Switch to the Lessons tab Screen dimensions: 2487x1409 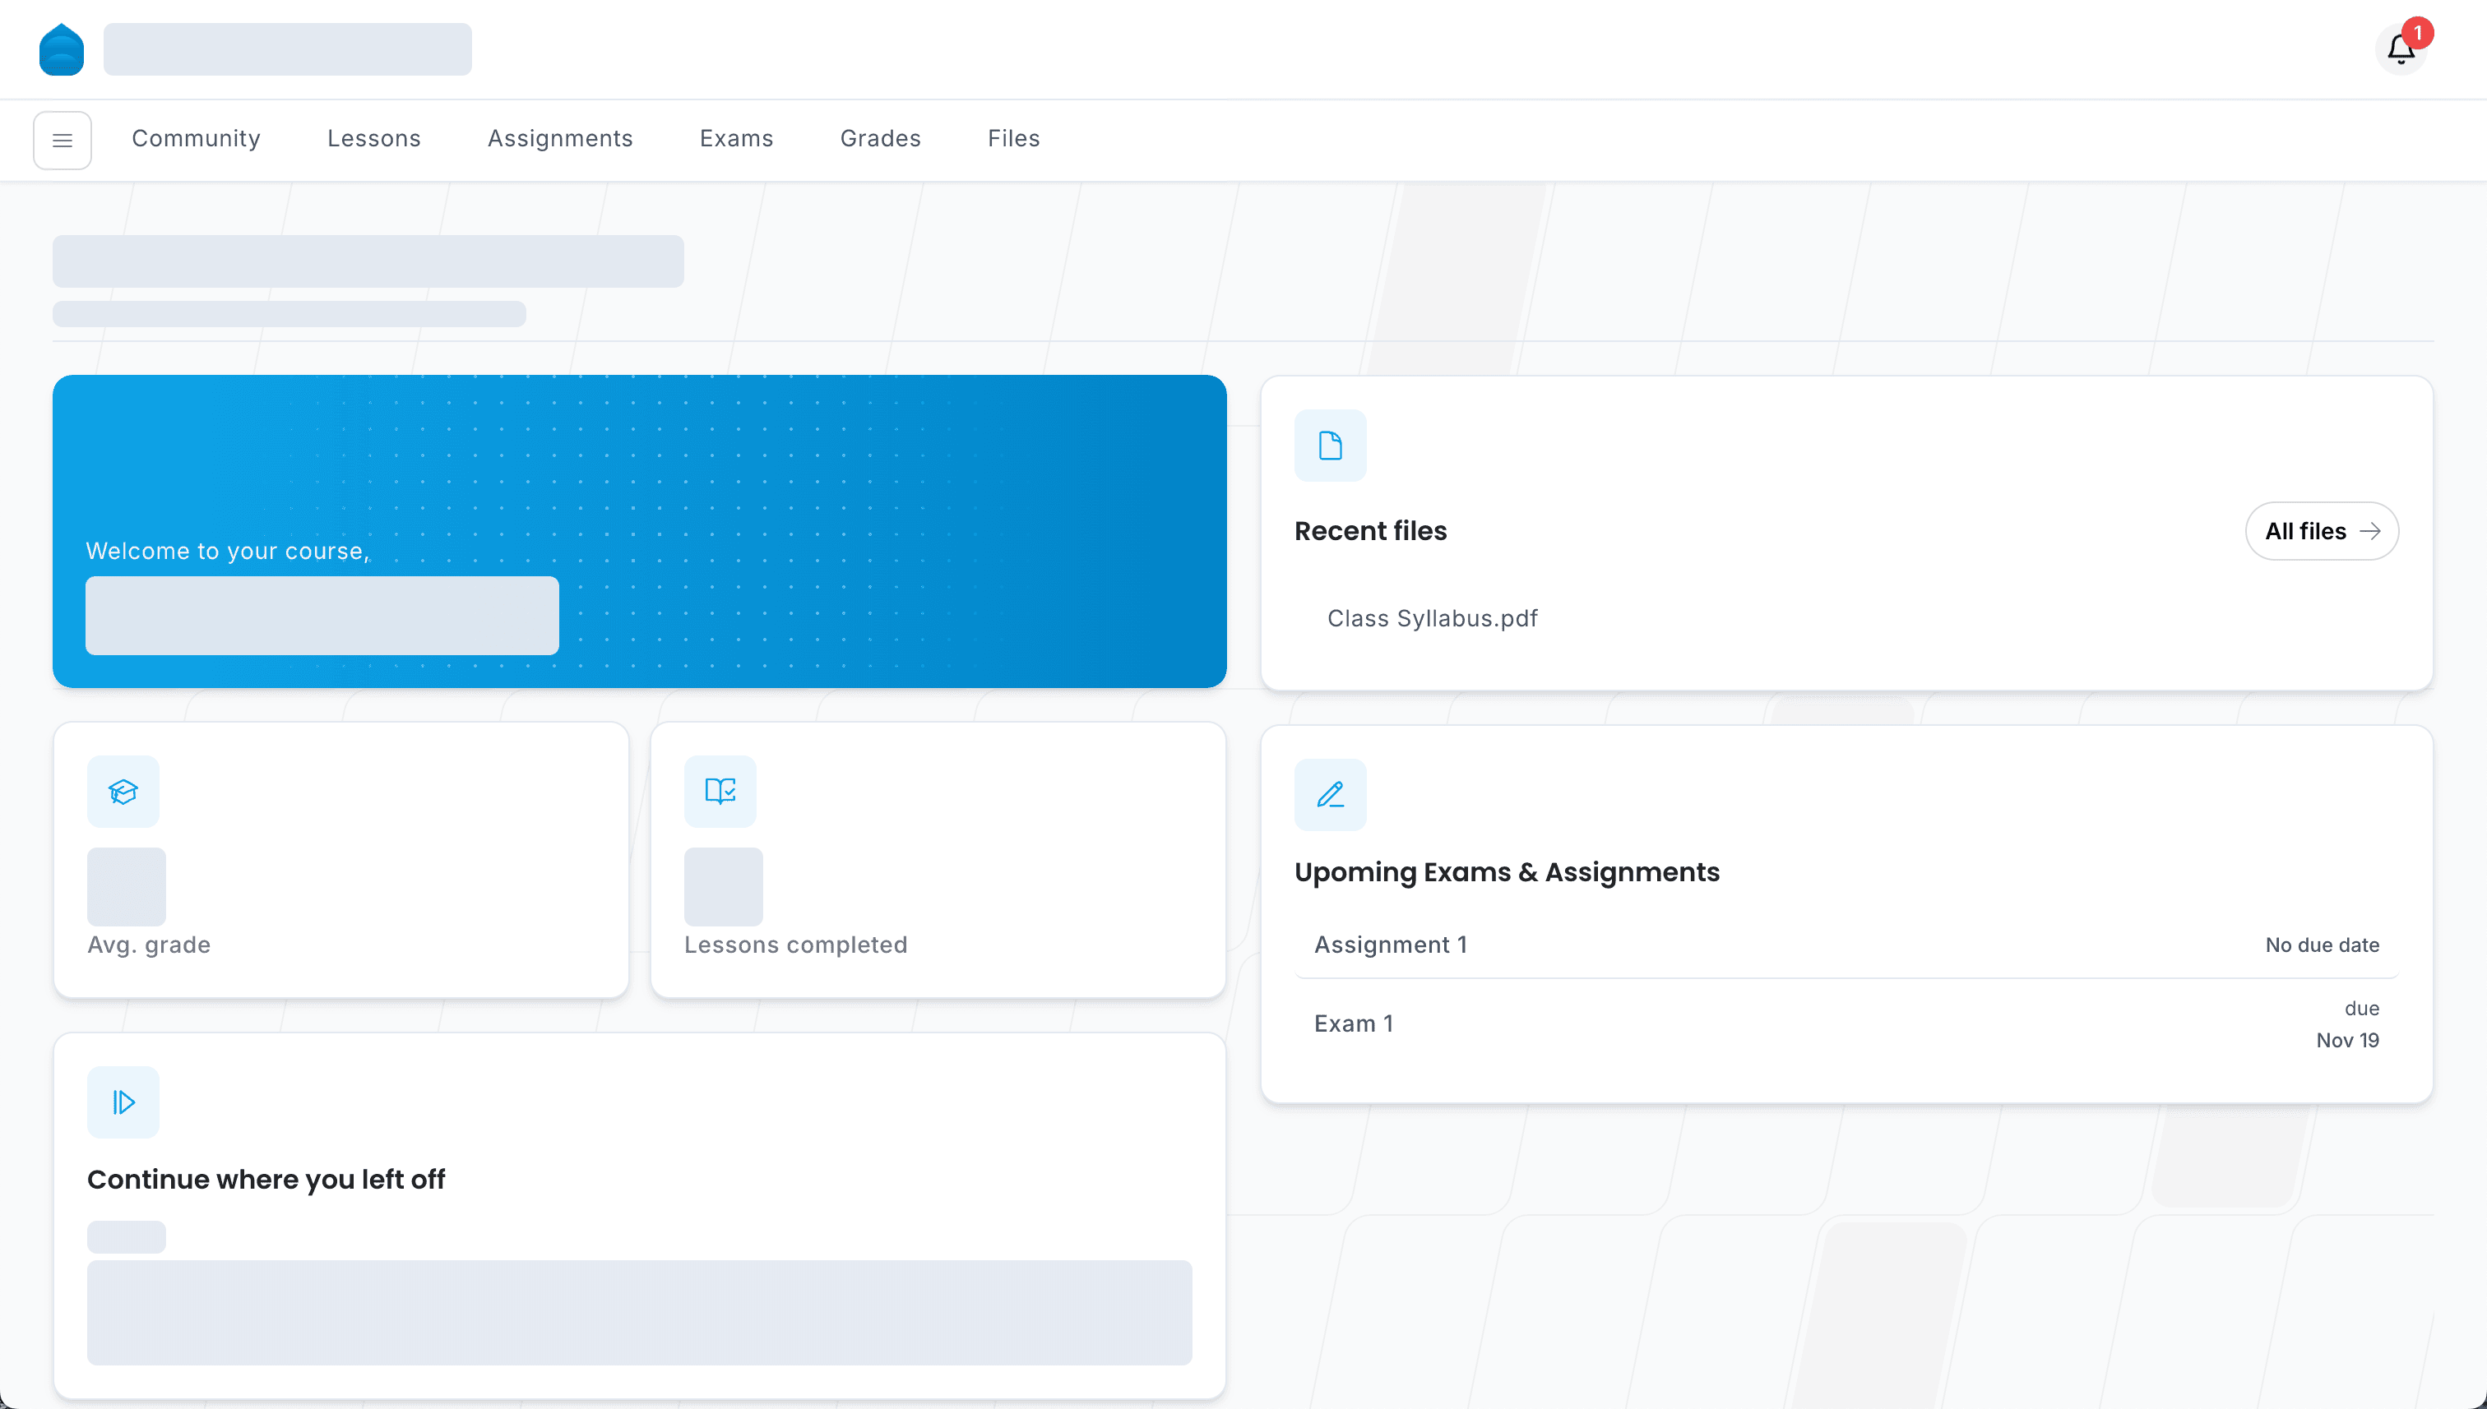click(373, 138)
